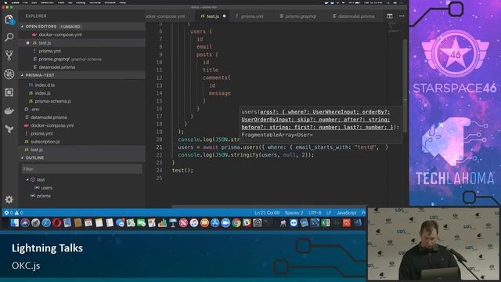Focus the Outline Filter input

click(81, 169)
